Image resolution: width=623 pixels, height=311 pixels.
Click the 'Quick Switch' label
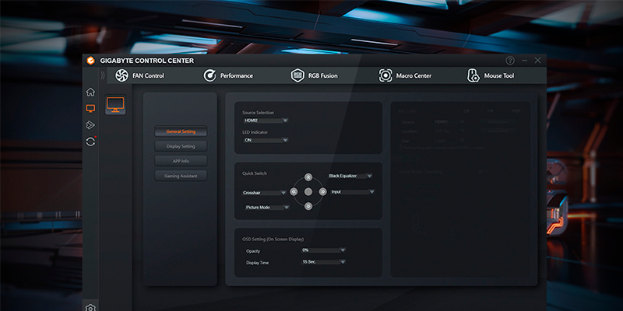(255, 173)
